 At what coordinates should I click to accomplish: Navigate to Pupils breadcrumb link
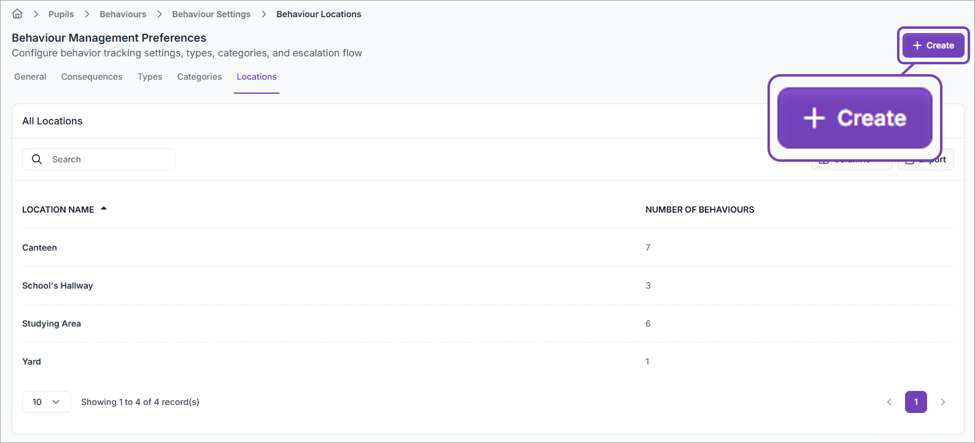coord(61,14)
